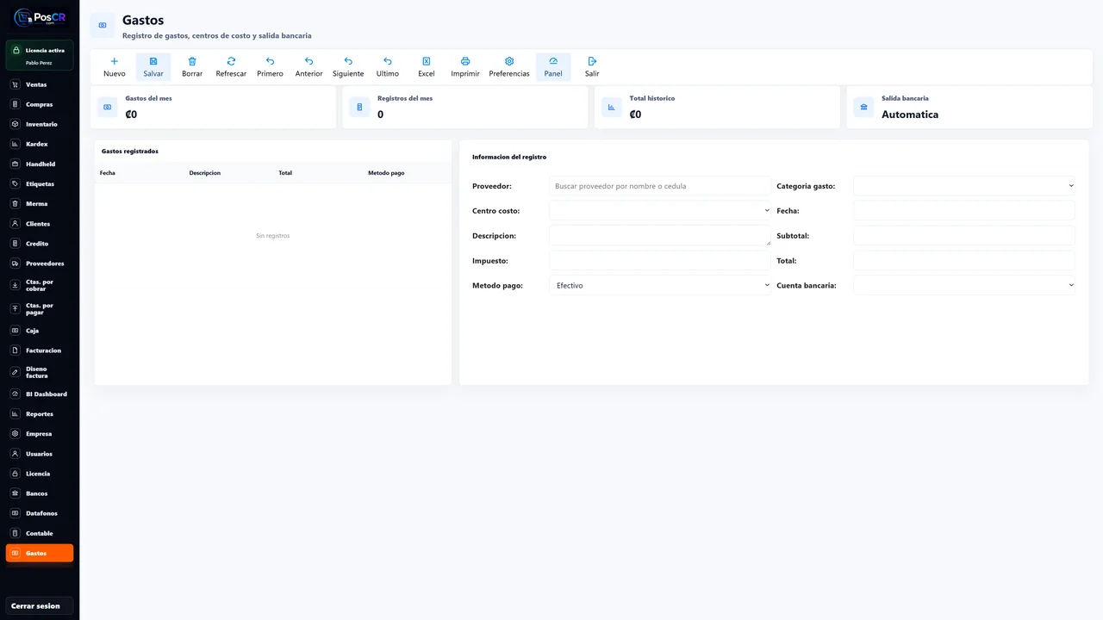Expand the Centro costo dropdown

coord(660,210)
